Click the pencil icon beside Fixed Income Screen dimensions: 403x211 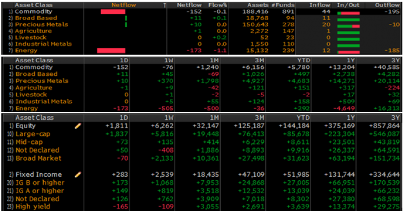[x=78, y=175]
